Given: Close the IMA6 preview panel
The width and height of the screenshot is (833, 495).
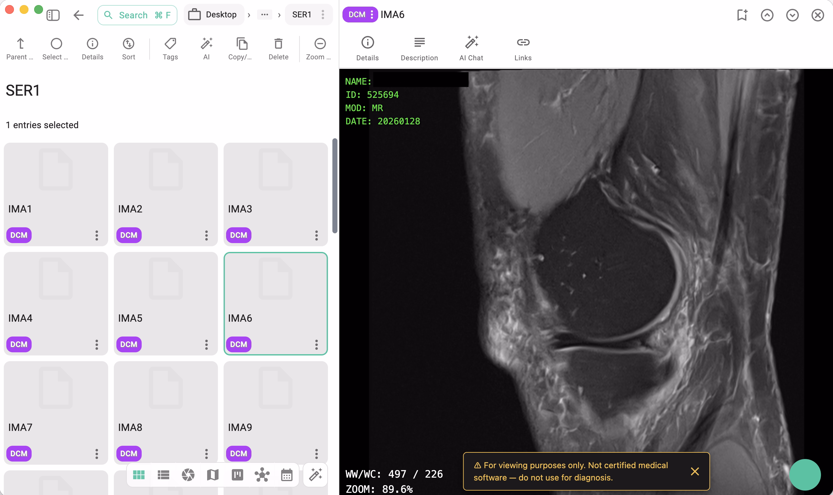Looking at the screenshot, I should coord(818,15).
